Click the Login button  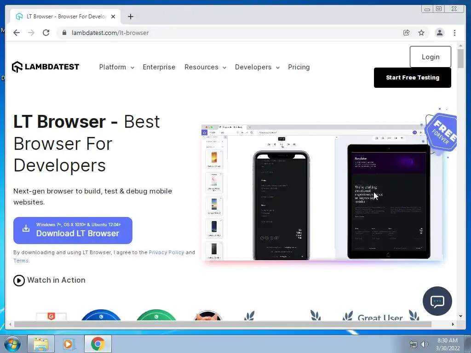(431, 57)
